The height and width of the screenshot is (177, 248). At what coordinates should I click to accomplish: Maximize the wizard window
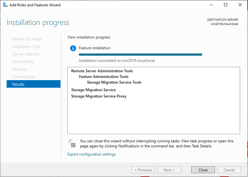[226, 5]
